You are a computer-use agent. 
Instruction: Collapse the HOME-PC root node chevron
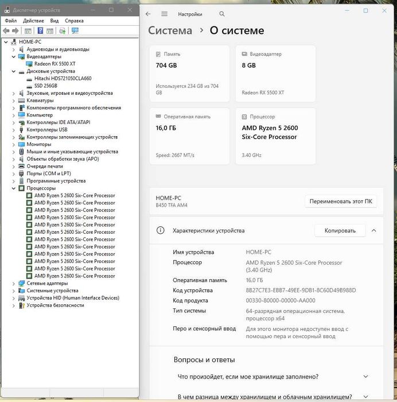click(x=6, y=42)
